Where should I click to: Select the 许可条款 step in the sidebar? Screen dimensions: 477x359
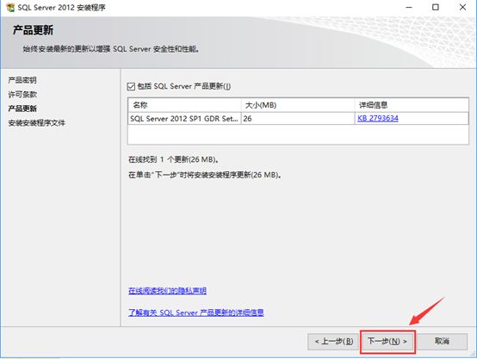click(x=22, y=95)
